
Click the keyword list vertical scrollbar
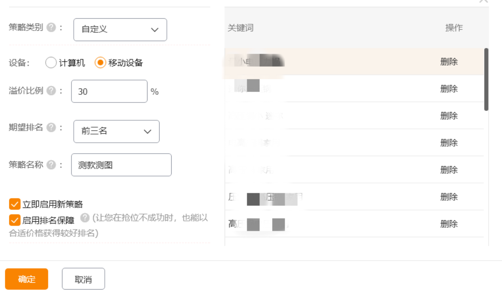pyautogui.click(x=486, y=80)
